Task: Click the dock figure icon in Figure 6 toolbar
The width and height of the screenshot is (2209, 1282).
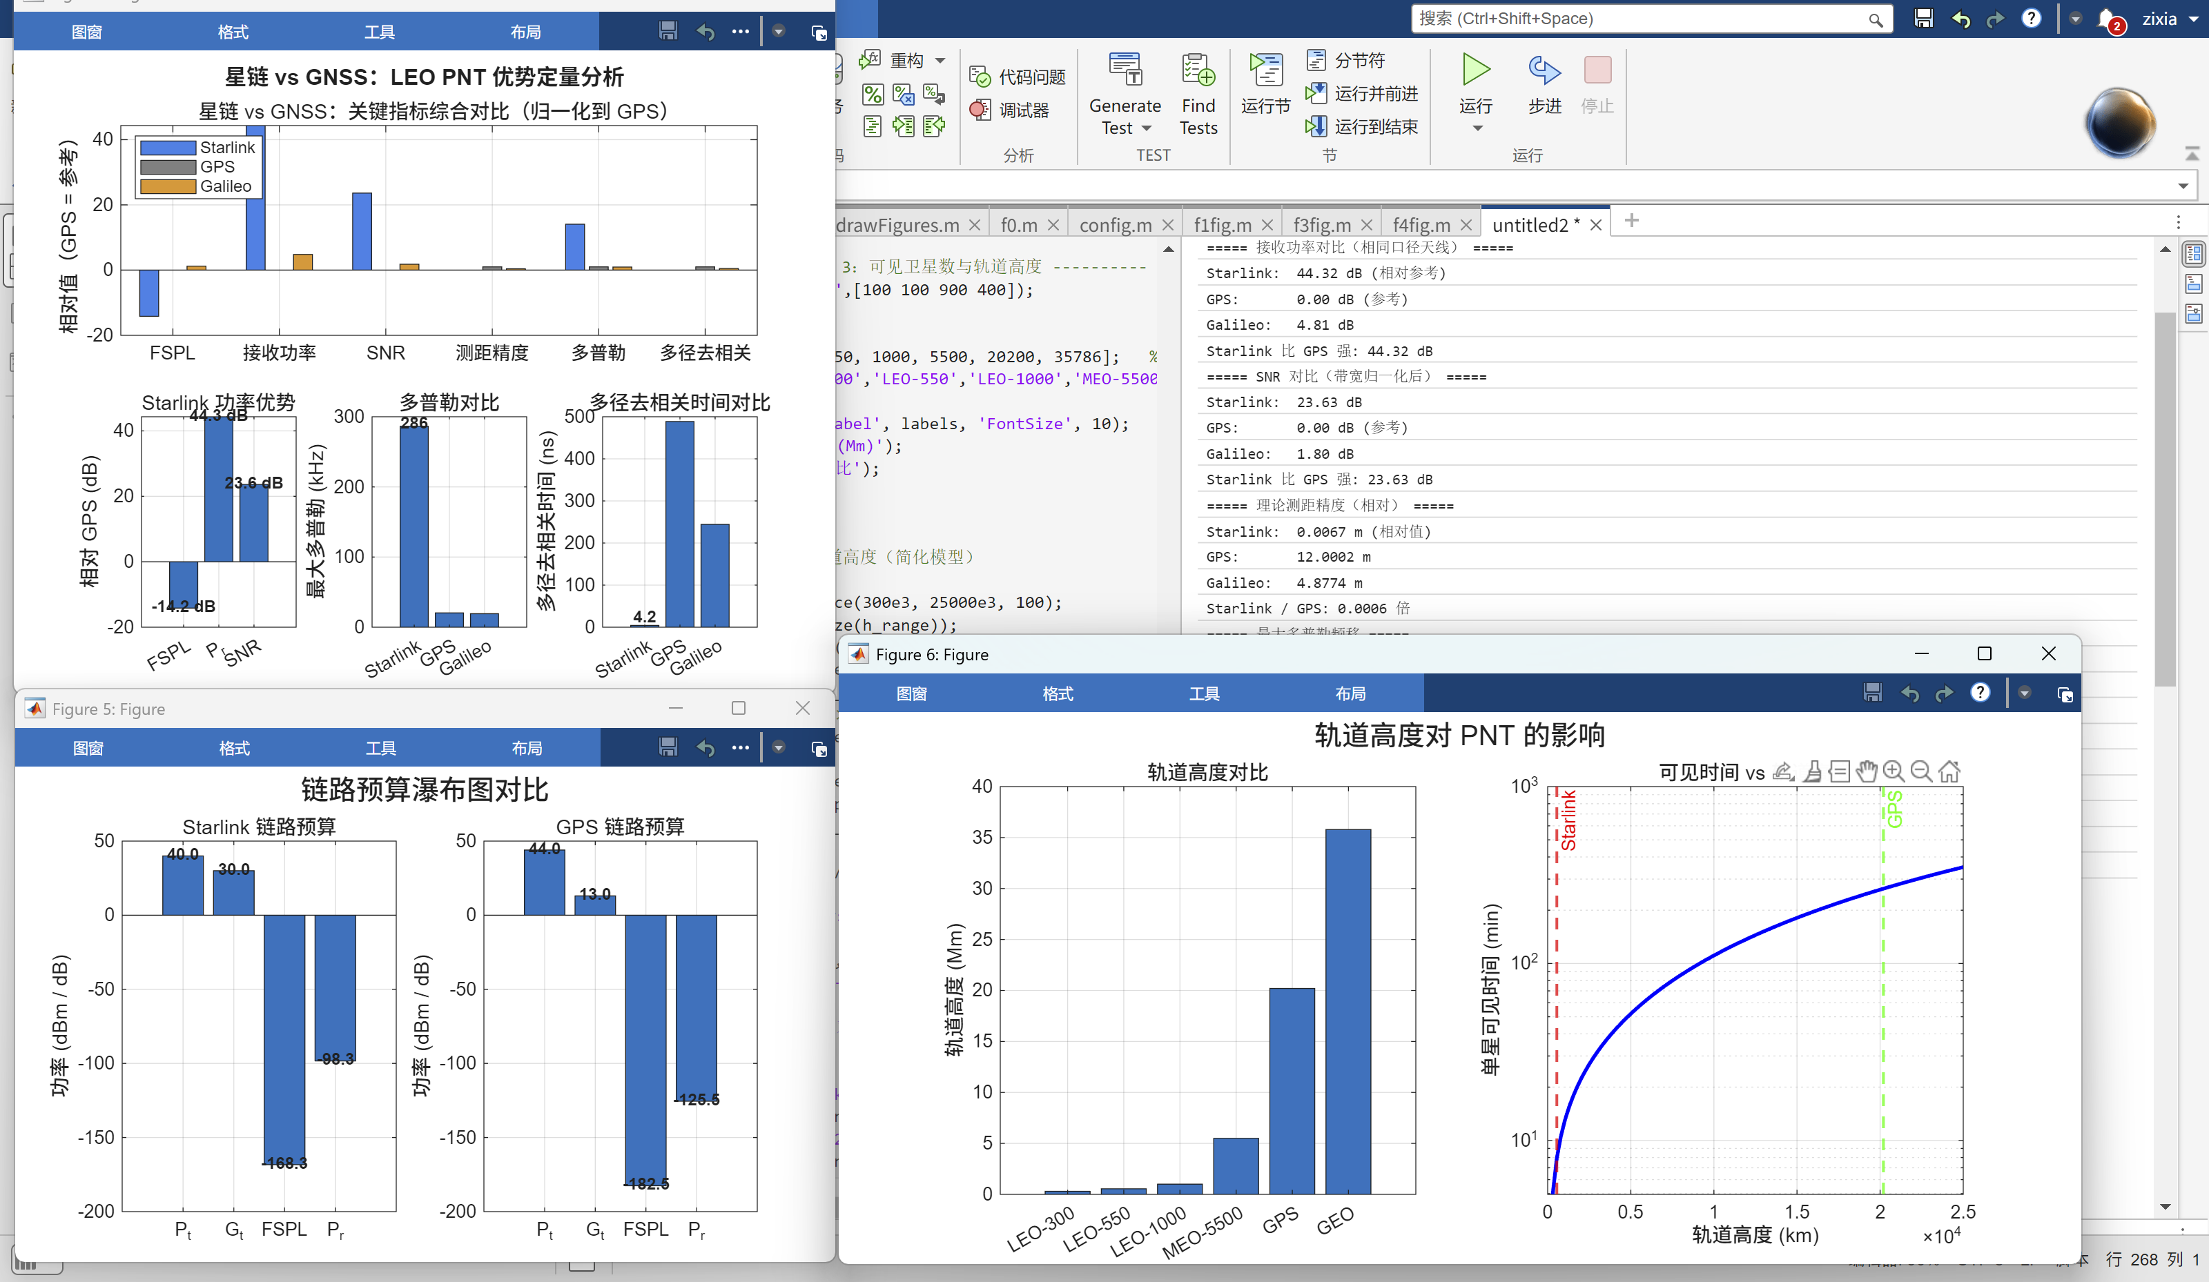Action: pos(2065,694)
